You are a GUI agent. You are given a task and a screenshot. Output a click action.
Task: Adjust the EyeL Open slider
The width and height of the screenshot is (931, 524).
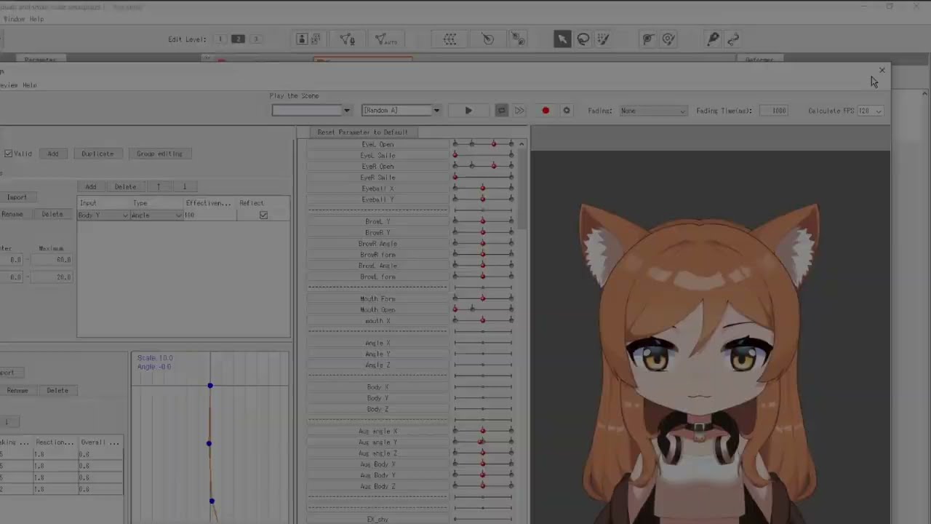[483, 144]
